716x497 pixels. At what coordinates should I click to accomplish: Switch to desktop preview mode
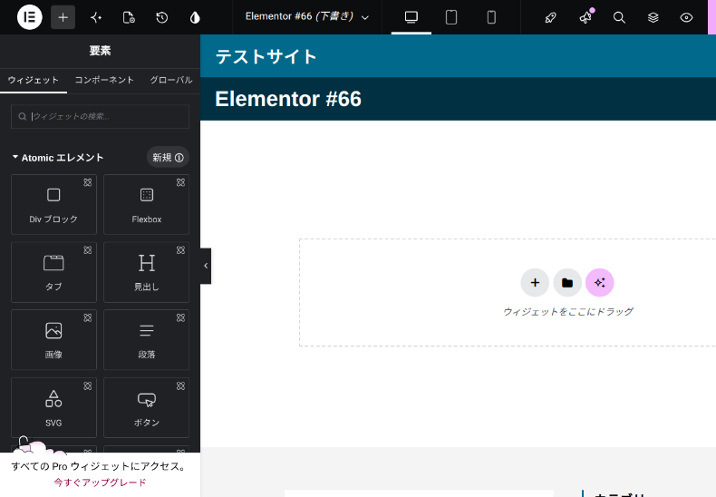tap(411, 17)
